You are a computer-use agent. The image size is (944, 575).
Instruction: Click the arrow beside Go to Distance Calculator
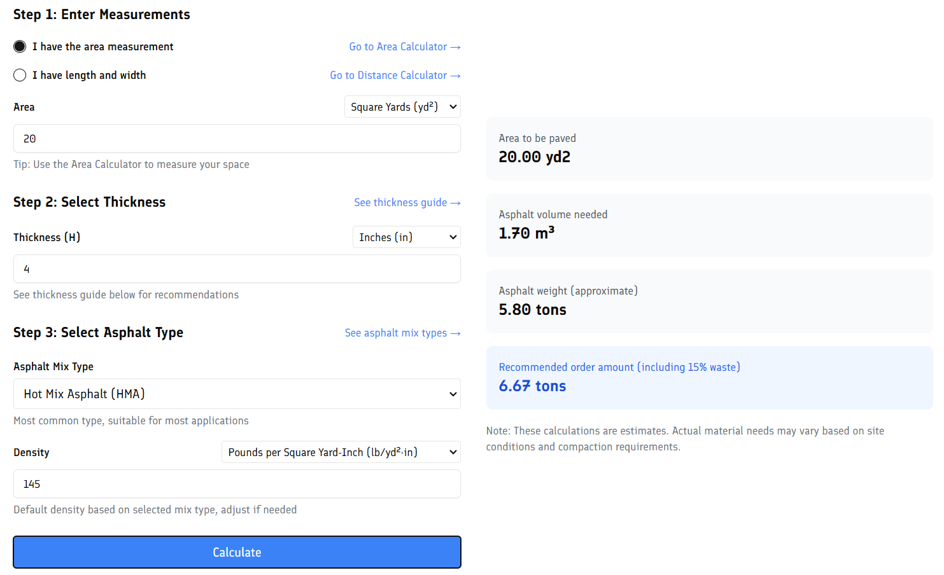click(x=455, y=76)
